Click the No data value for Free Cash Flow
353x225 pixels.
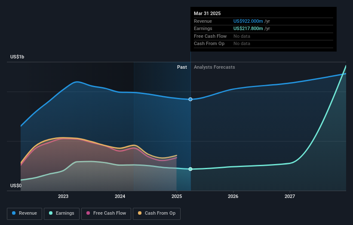click(x=242, y=36)
